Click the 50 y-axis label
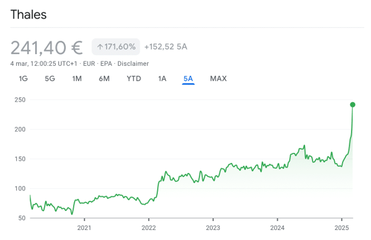 click(x=22, y=218)
